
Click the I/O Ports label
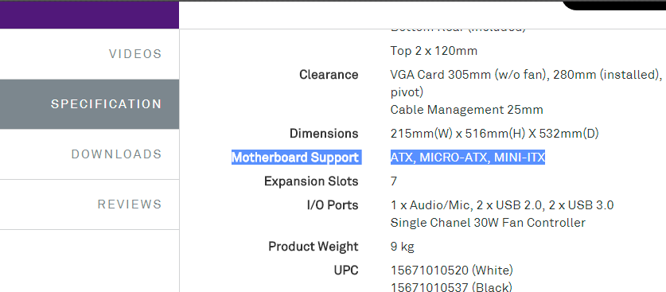pos(333,205)
